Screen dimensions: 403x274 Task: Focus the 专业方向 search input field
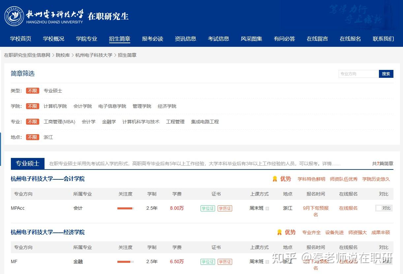pos(359,74)
